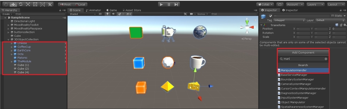Open the Account dropdown
This screenshot has width=347, height=109.
coord(295,5)
